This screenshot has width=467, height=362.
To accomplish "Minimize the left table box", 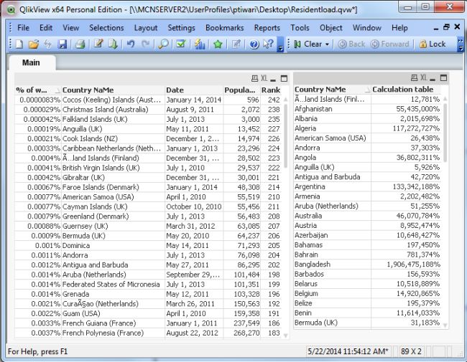I will [x=273, y=80].
